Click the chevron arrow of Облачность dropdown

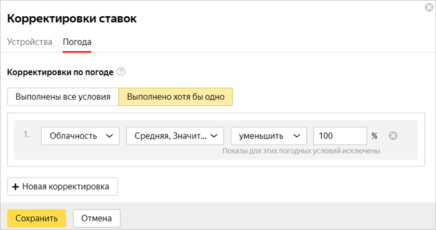pos(109,136)
